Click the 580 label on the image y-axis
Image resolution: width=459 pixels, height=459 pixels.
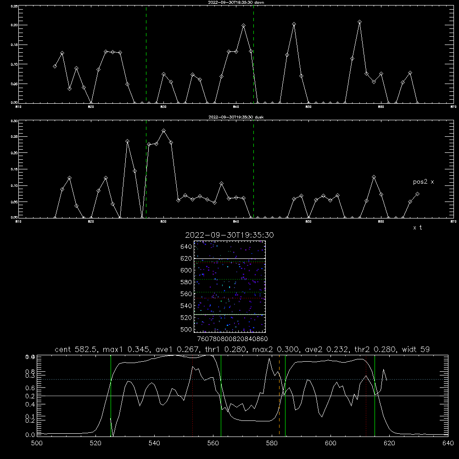point(186,282)
